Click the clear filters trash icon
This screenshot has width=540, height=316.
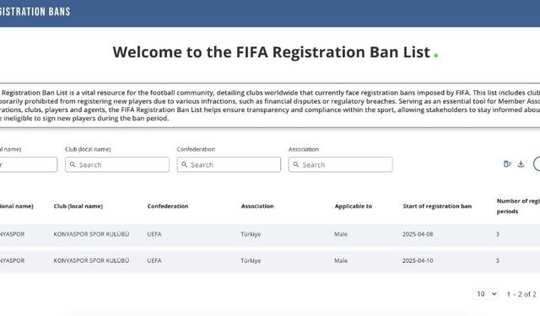507,164
